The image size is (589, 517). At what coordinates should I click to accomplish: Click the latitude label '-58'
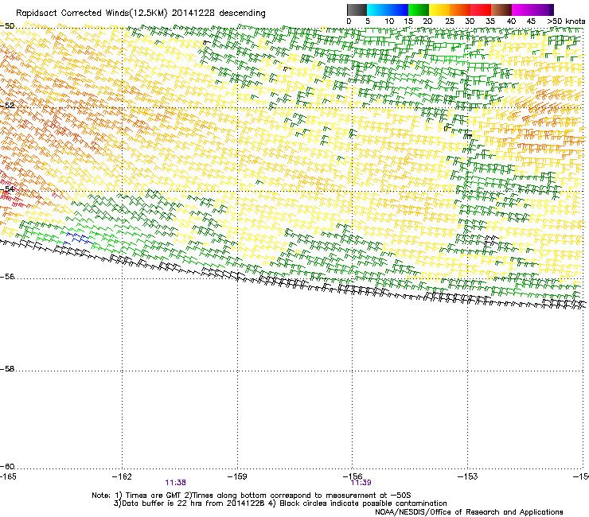(7, 369)
